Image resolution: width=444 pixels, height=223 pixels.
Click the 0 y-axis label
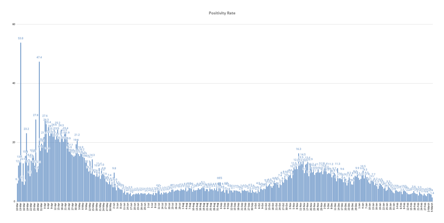point(14,202)
